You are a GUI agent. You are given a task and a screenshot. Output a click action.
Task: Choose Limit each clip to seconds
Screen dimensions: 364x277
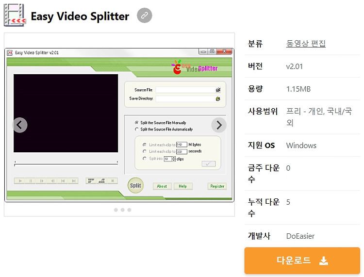(145, 151)
